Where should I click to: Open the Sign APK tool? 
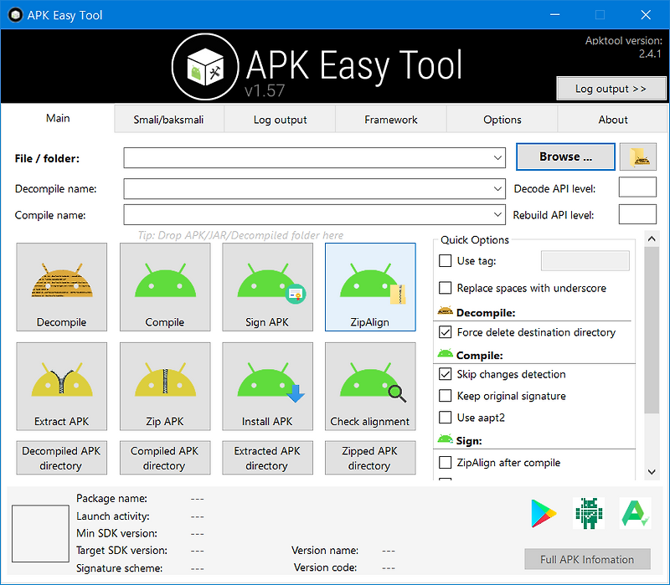point(267,287)
